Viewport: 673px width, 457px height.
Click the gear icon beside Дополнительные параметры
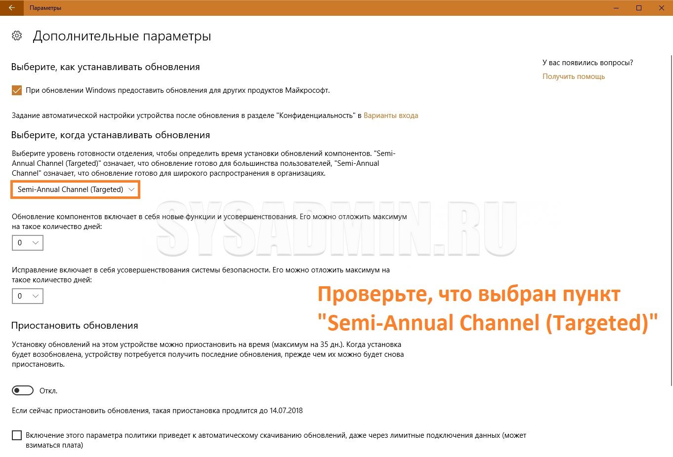coord(17,36)
